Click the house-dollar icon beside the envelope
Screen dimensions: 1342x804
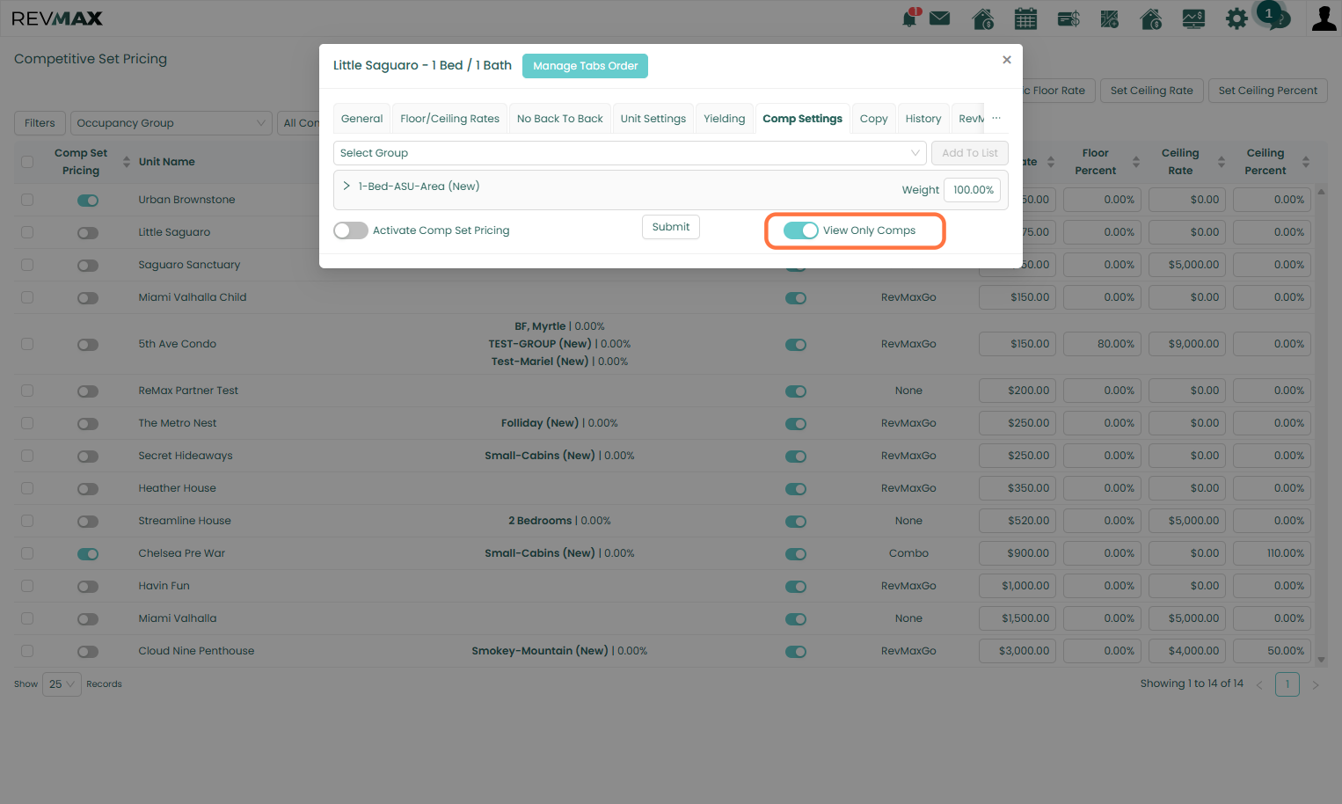pyautogui.click(x=983, y=18)
